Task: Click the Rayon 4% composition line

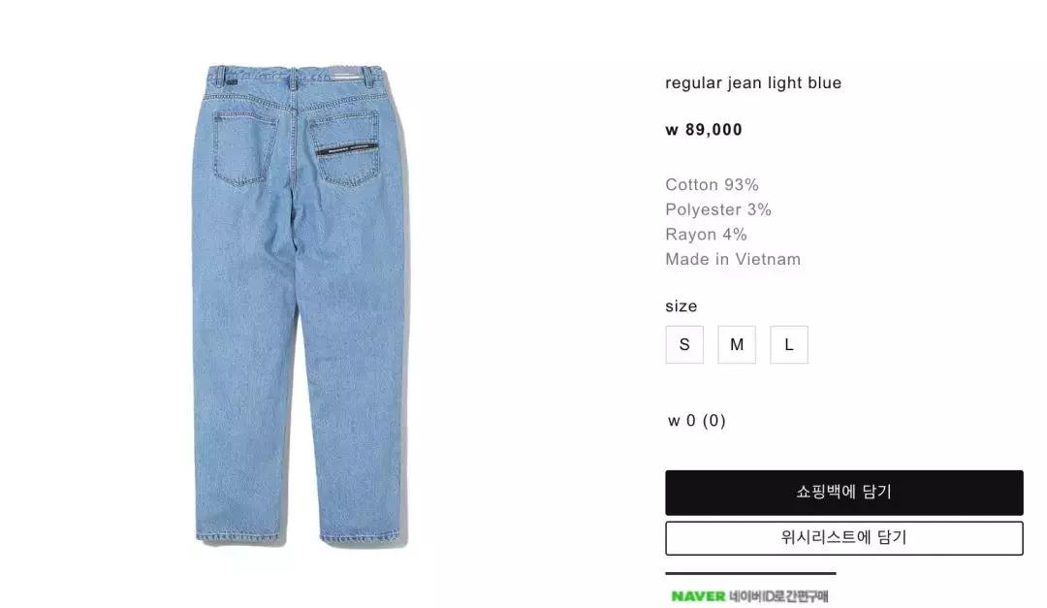Action: click(706, 235)
